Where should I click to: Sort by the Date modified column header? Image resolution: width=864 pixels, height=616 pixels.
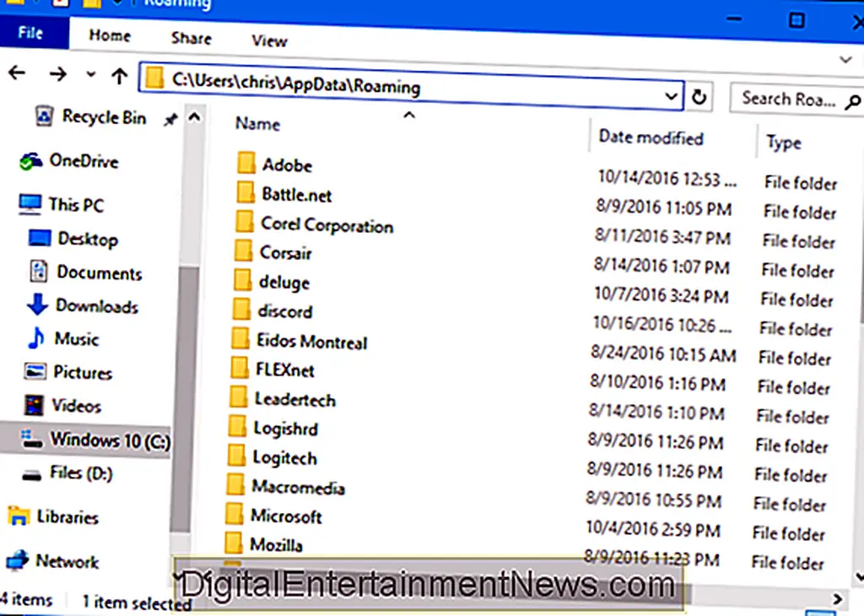pyautogui.click(x=651, y=138)
